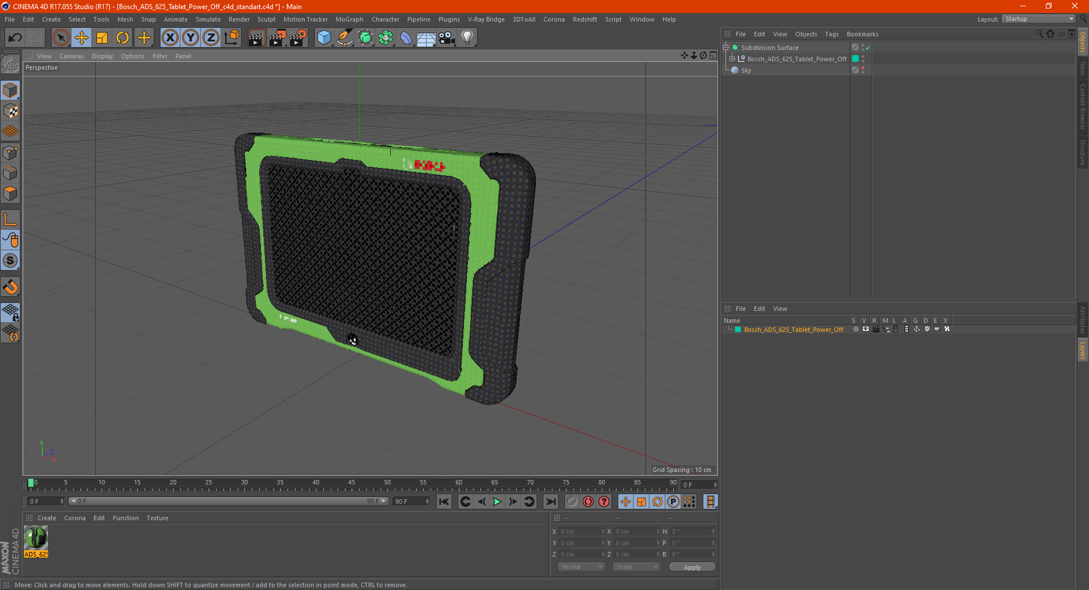The height and width of the screenshot is (590, 1089).
Task: Open the spline Pen tool
Action: (345, 38)
